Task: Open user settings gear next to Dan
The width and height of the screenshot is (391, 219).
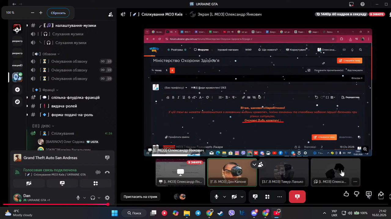Action: (107, 198)
